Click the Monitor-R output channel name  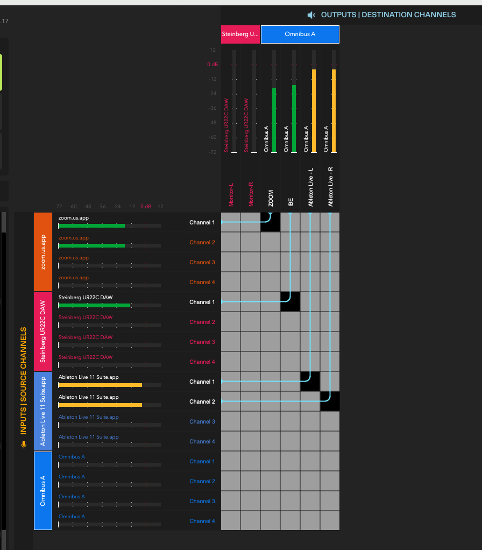(251, 194)
